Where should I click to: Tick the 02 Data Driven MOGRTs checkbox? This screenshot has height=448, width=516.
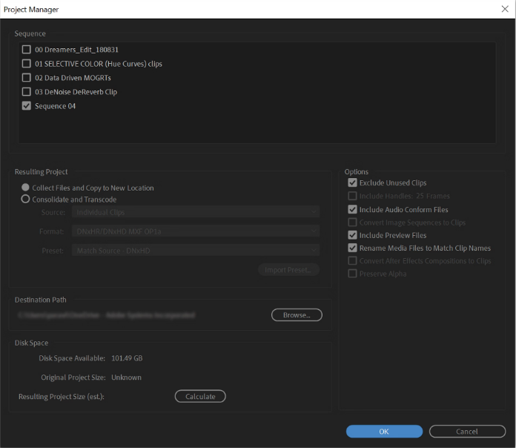tap(27, 78)
